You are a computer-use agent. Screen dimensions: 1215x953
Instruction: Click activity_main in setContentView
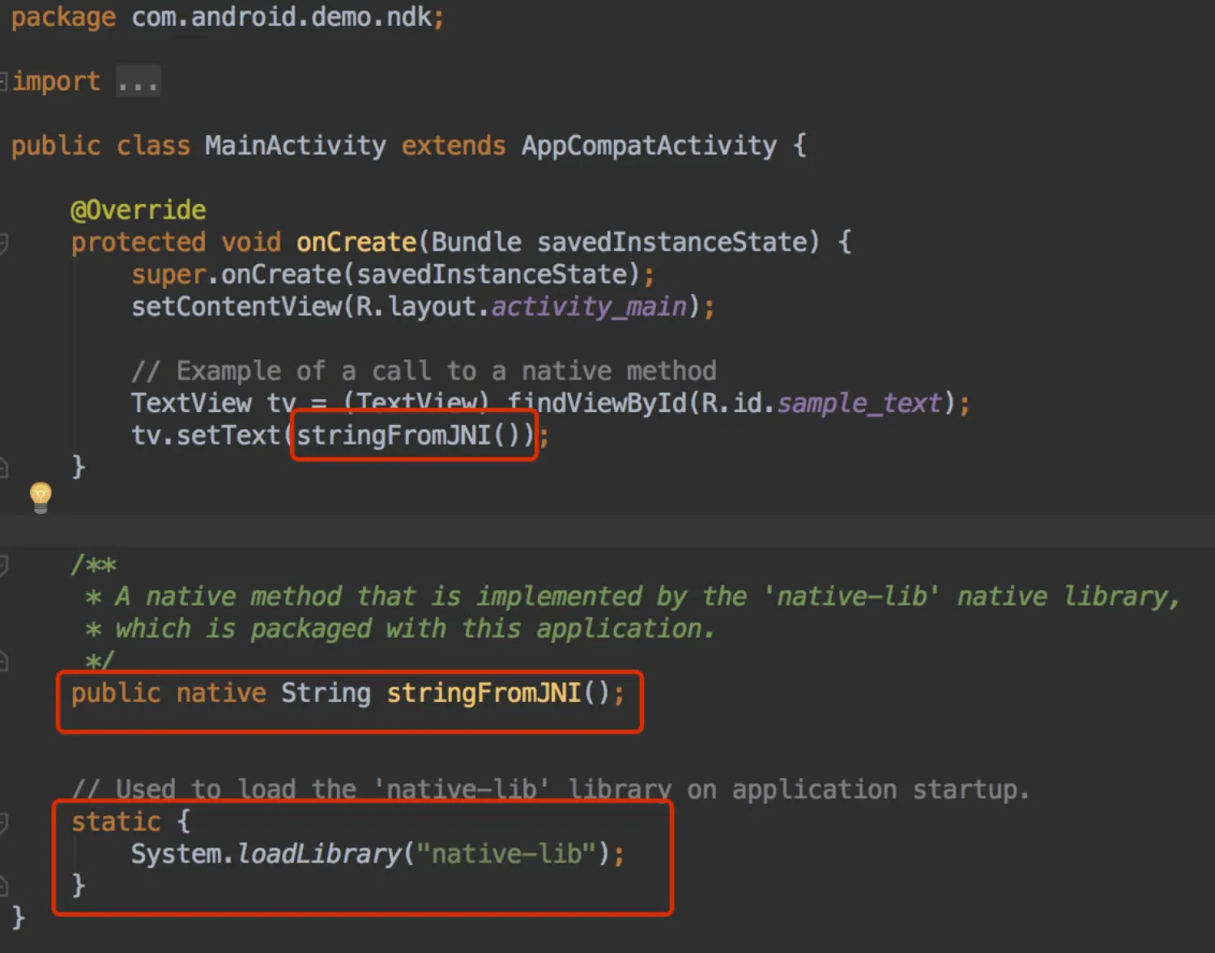tap(589, 307)
